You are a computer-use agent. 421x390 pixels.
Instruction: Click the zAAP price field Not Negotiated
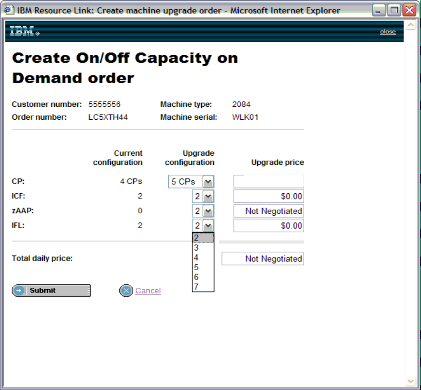[269, 211]
